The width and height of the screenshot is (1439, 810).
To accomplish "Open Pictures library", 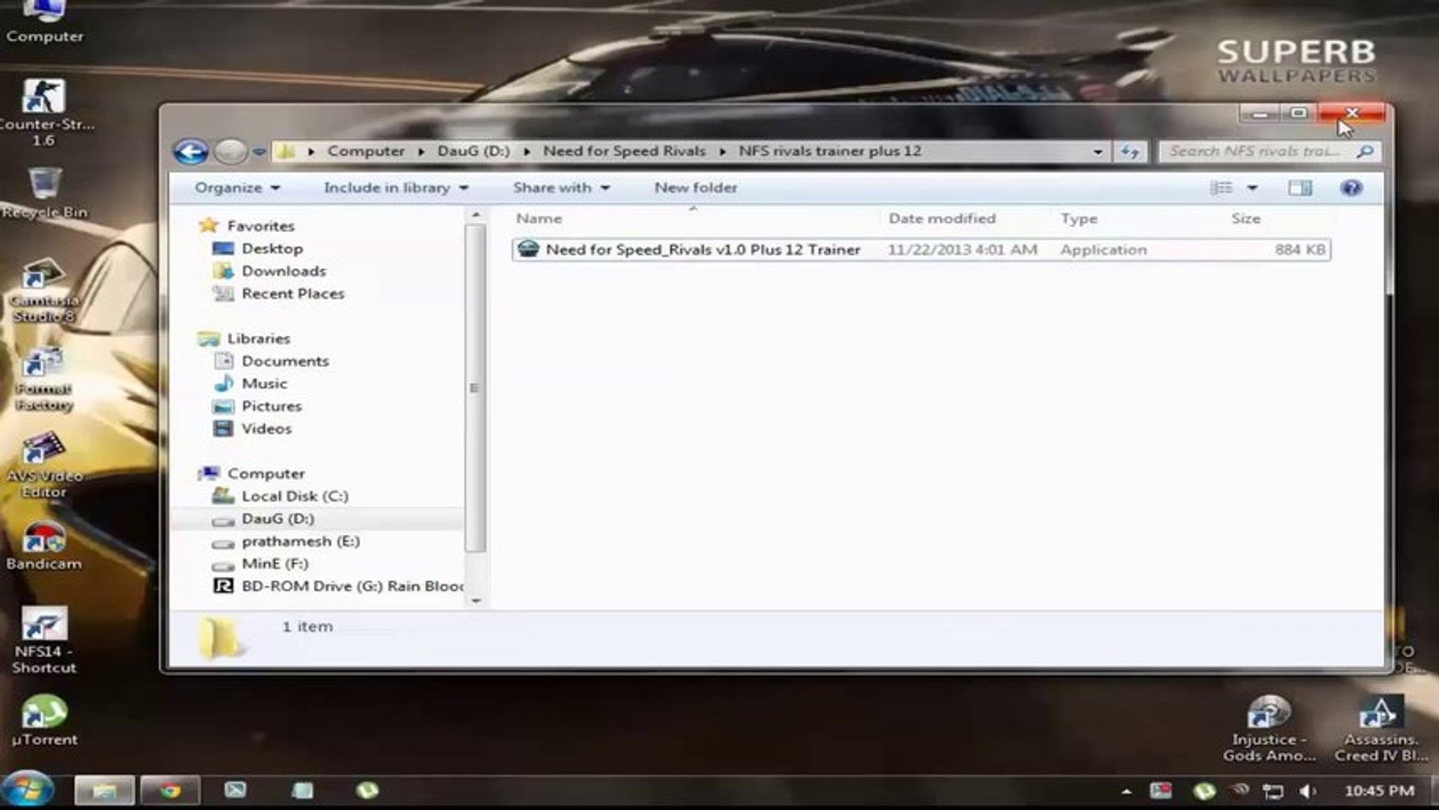I will click(x=271, y=406).
